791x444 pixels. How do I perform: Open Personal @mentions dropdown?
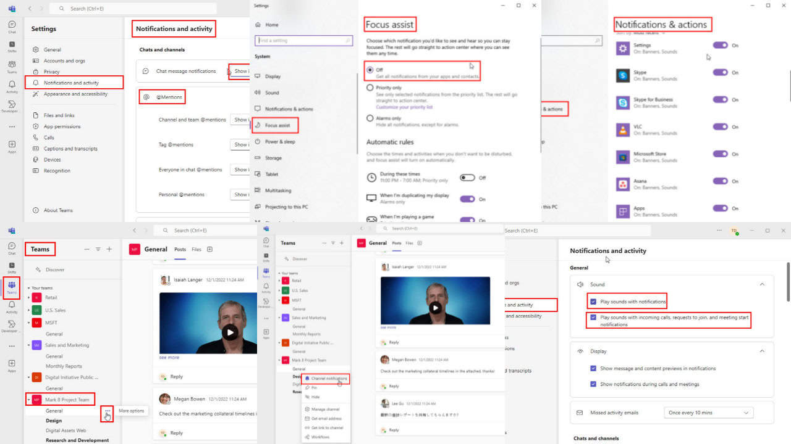pyautogui.click(x=240, y=194)
